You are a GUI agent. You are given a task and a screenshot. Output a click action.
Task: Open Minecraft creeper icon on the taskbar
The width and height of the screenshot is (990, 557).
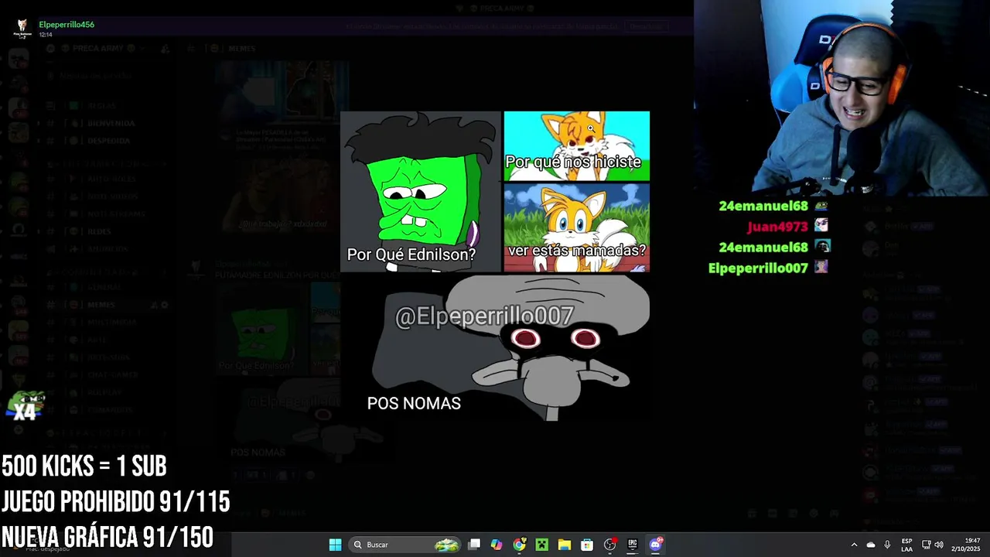(x=542, y=545)
